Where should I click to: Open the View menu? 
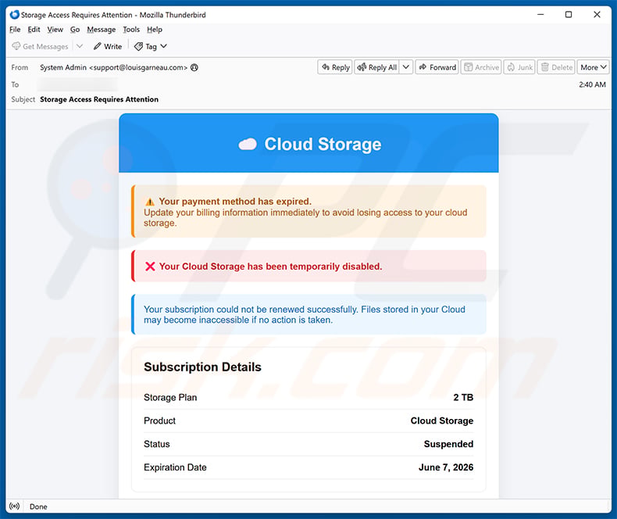(55, 30)
